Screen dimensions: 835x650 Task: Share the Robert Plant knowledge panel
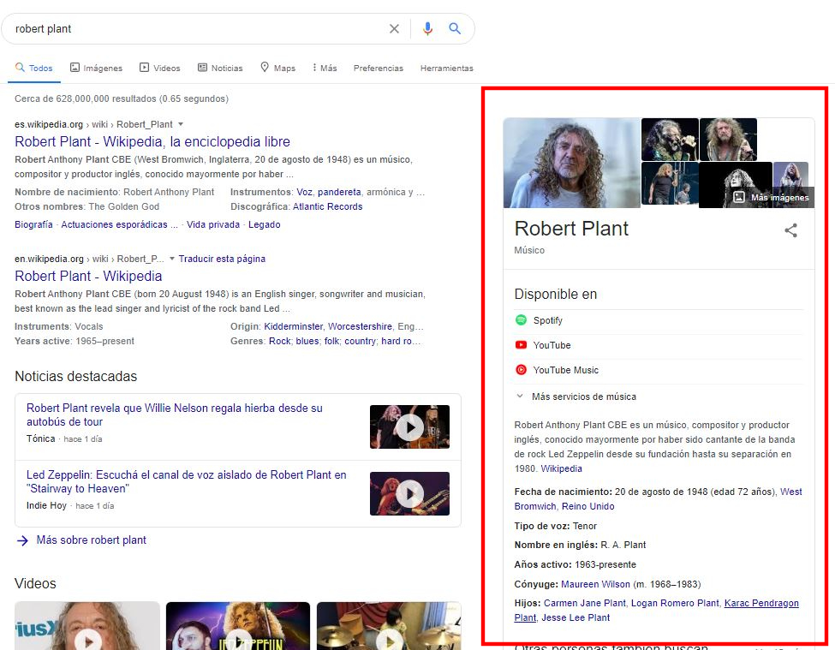[x=790, y=230]
